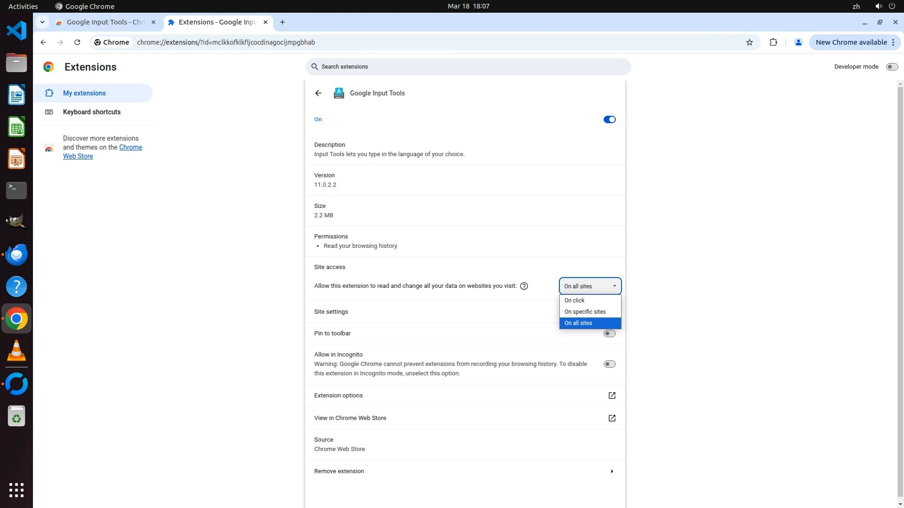The image size is (904, 508).
Task: Switch to Google Input Tools Chrome tab
Action: click(105, 22)
